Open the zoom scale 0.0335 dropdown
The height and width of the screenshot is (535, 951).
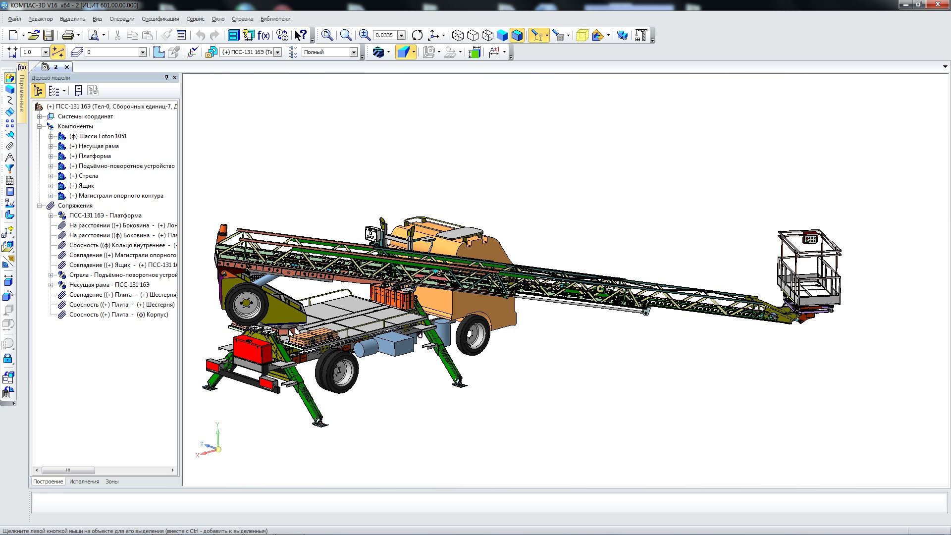[401, 35]
